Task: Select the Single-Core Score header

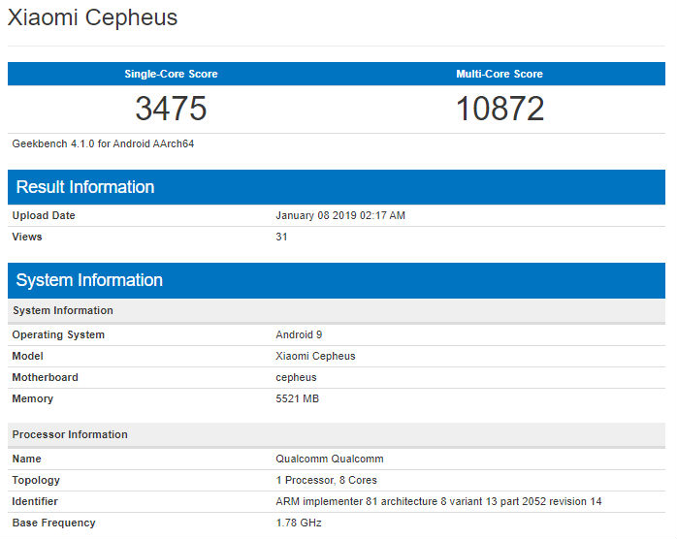Action: coord(171,74)
